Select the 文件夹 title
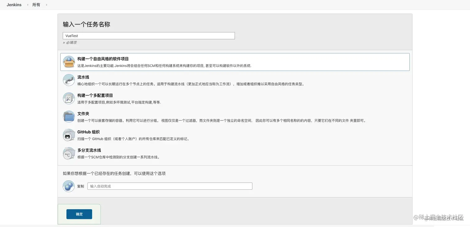470x227 pixels. pyautogui.click(x=83, y=114)
